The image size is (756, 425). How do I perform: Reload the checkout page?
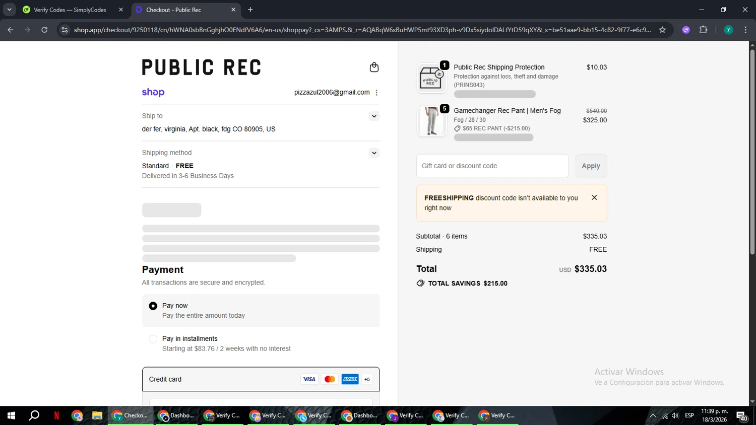pyautogui.click(x=44, y=30)
